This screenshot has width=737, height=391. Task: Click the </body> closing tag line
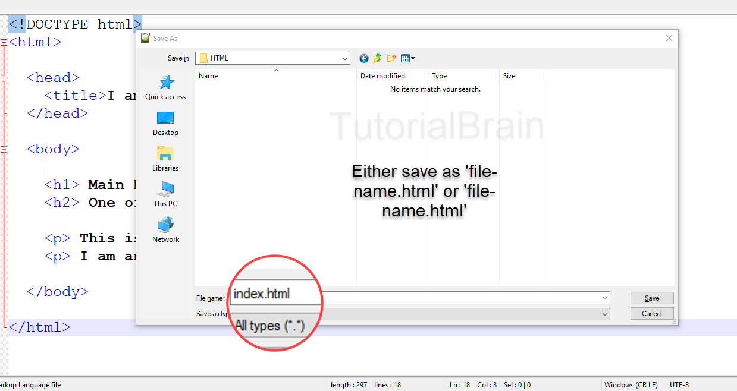(57, 292)
